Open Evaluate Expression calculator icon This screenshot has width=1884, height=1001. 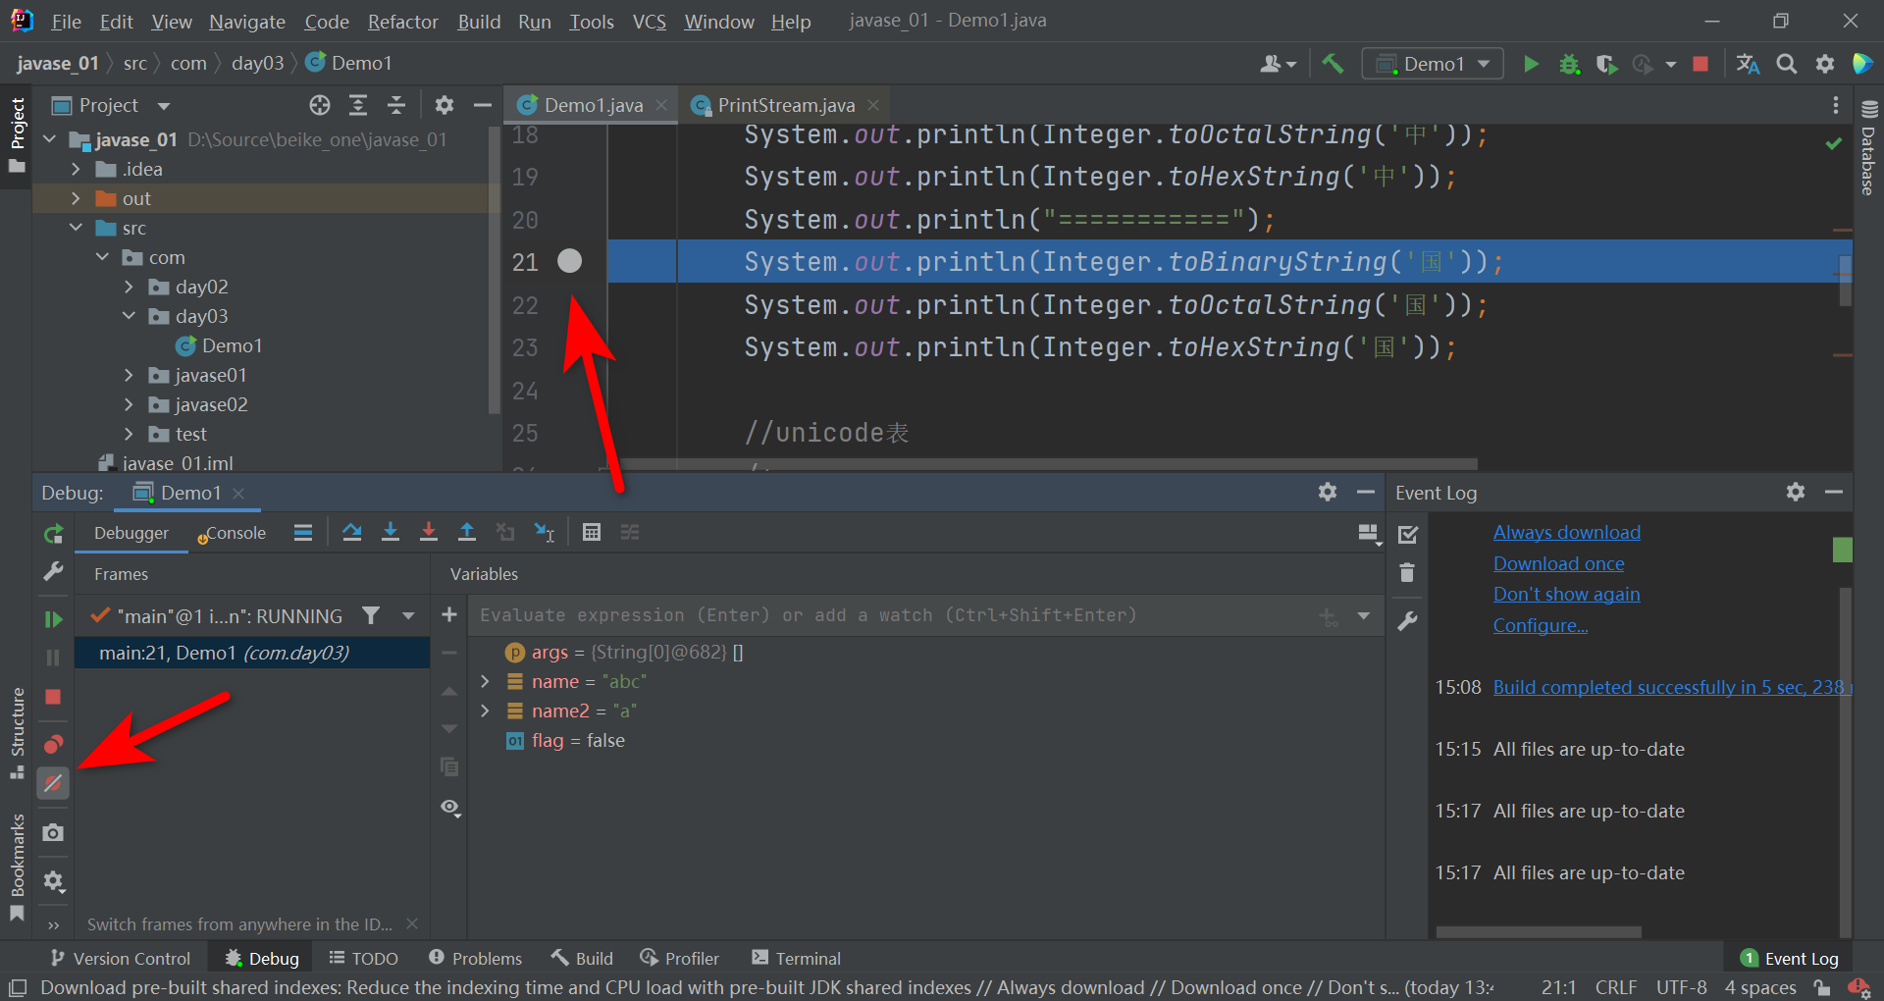pos(592,532)
